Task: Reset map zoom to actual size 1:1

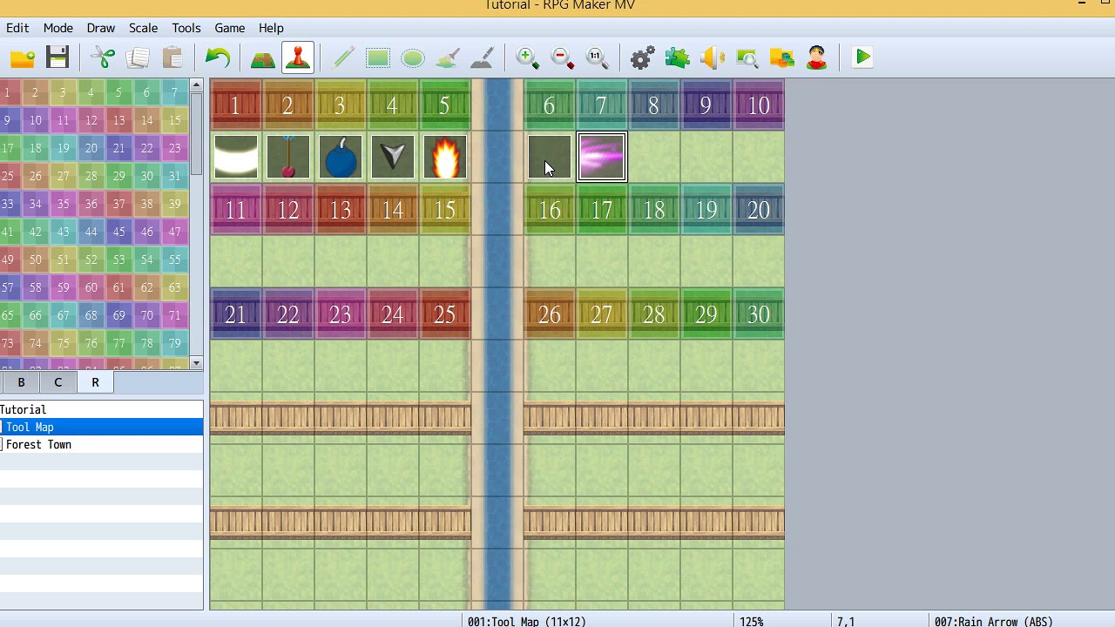Action: click(x=597, y=58)
